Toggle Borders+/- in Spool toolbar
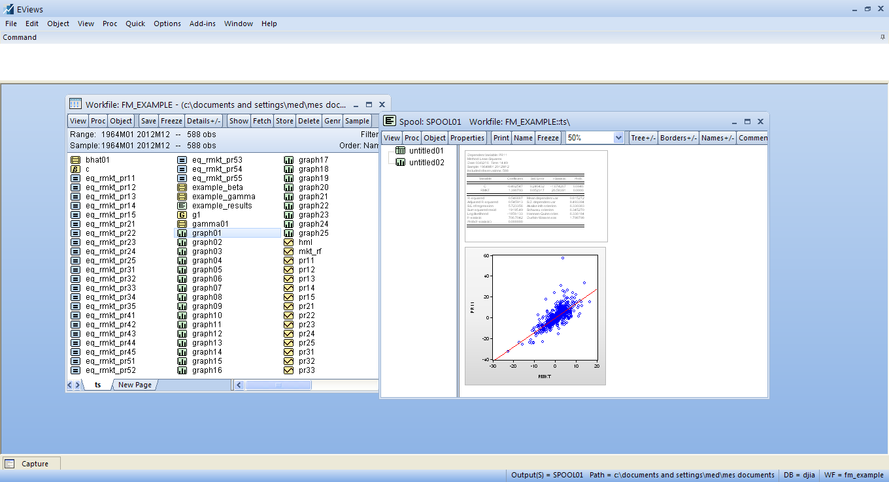This screenshot has width=889, height=482. 679,138
